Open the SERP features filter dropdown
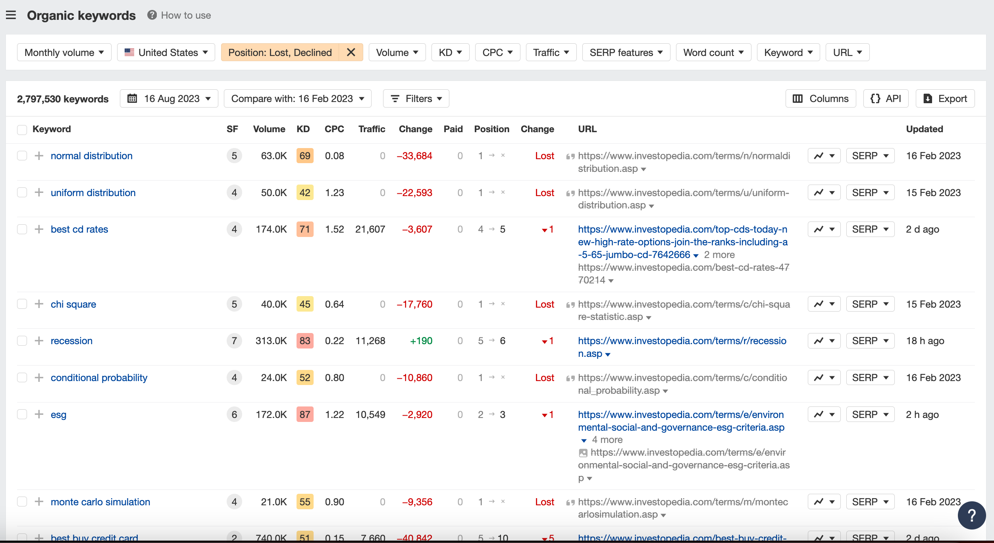The height and width of the screenshot is (543, 994). pos(626,52)
